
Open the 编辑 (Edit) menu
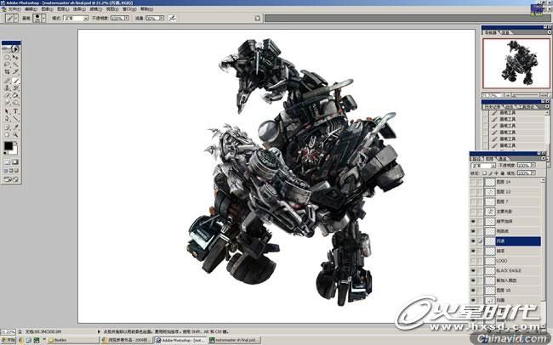[x=31, y=9]
